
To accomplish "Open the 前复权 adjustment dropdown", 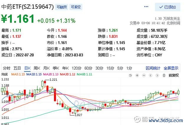I will click(x=174, y=75).
